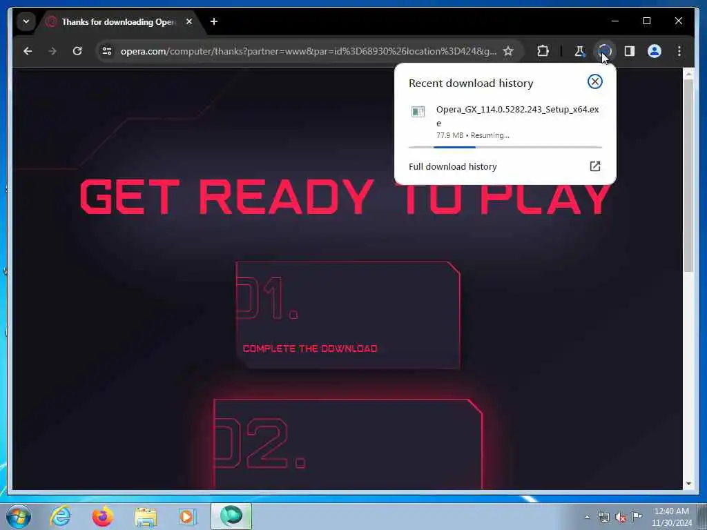
Task: Open Full download history link
Action: [x=452, y=166]
